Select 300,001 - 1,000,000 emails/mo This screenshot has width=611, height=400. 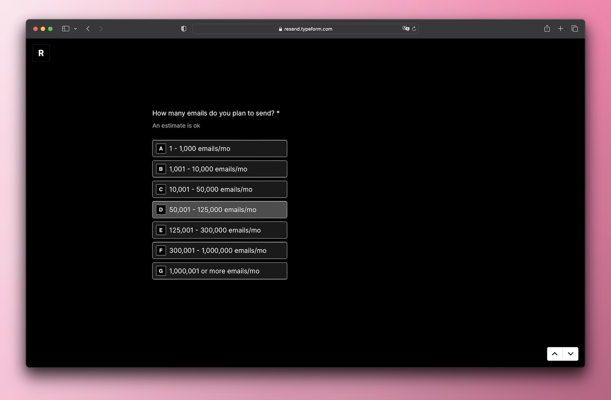[220, 251]
